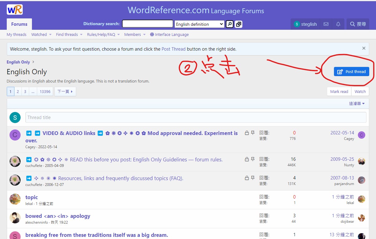Click the WordReference WR logo
This screenshot has height=239, width=376.
click(x=15, y=10)
